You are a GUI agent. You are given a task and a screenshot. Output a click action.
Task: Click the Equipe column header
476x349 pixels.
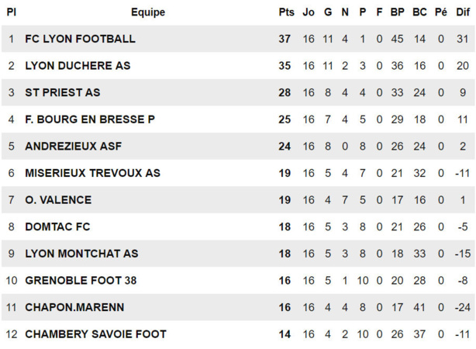pyautogui.click(x=148, y=12)
